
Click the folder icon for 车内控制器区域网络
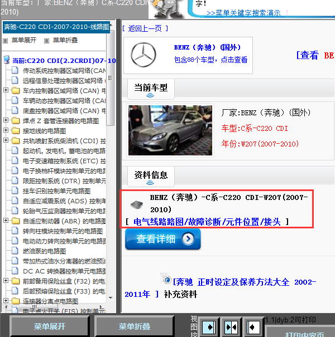click(16, 90)
